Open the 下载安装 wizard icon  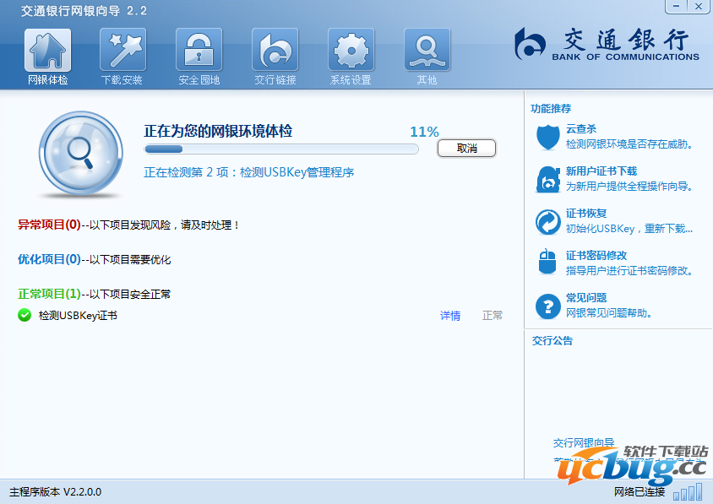tap(122, 51)
